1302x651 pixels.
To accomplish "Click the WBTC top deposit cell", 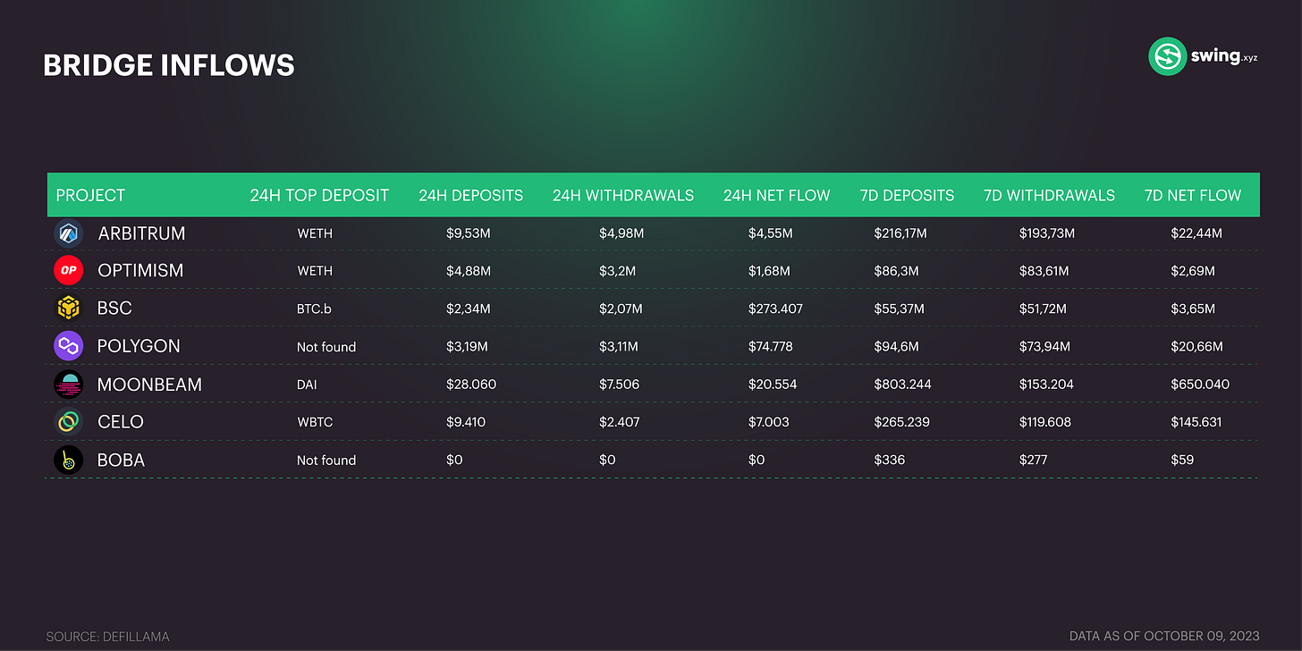I will [315, 422].
